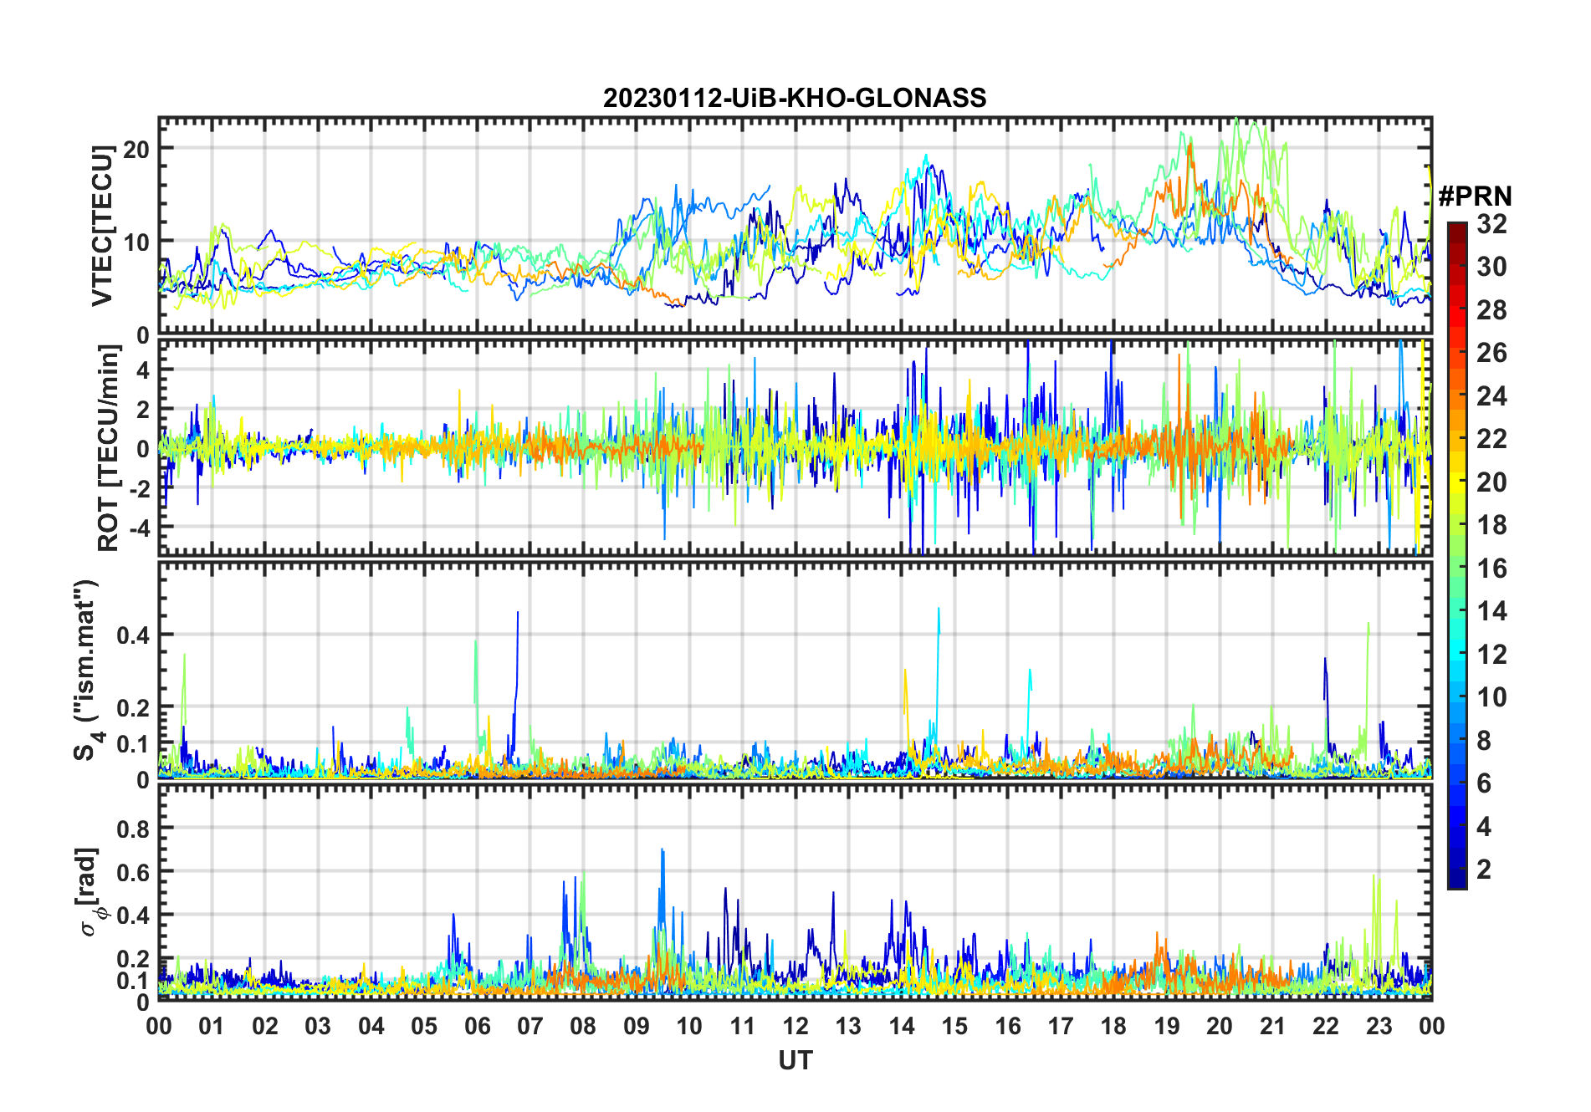Viewport: 1591px width, 1112px height.
Task: Click the x-axis tick label 16
Action: (x=1008, y=1027)
